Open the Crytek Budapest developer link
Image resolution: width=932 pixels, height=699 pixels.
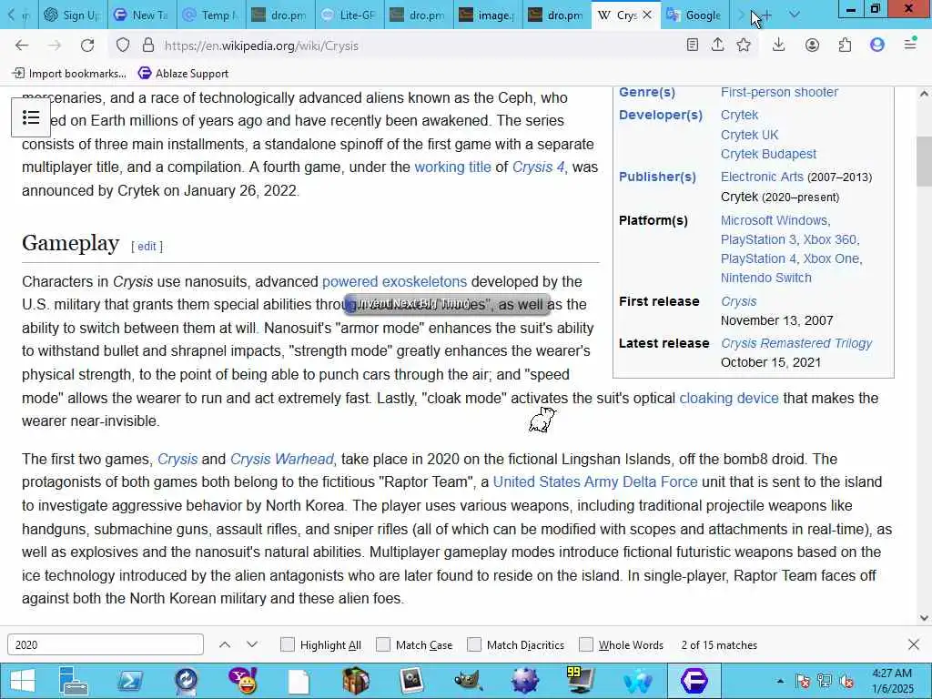pos(768,154)
